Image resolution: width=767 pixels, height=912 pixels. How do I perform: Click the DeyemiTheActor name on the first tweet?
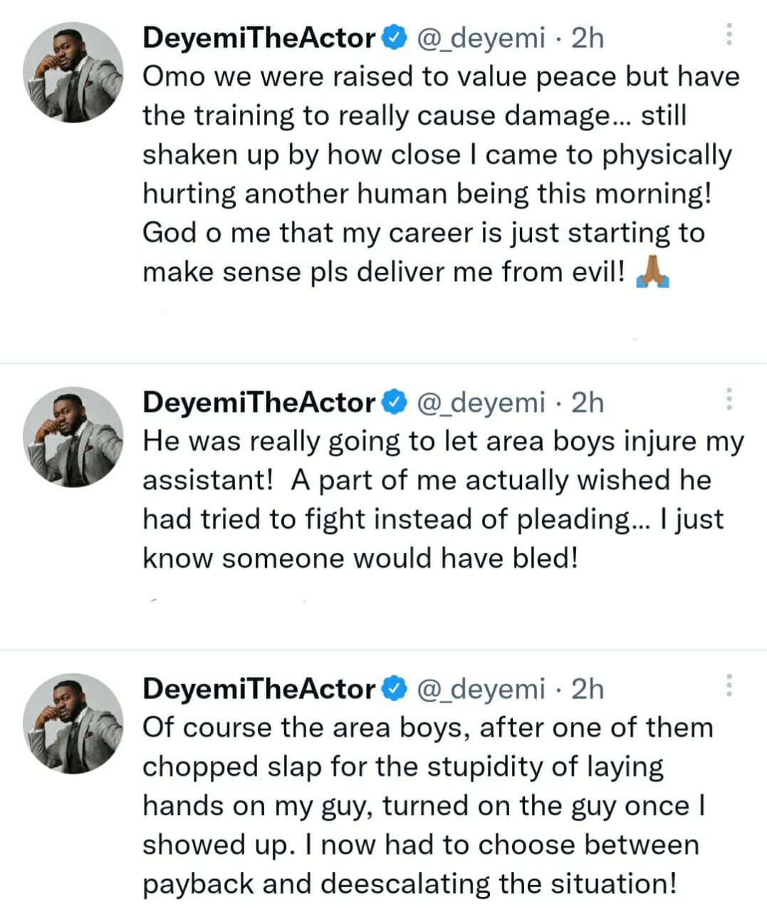pos(259,37)
